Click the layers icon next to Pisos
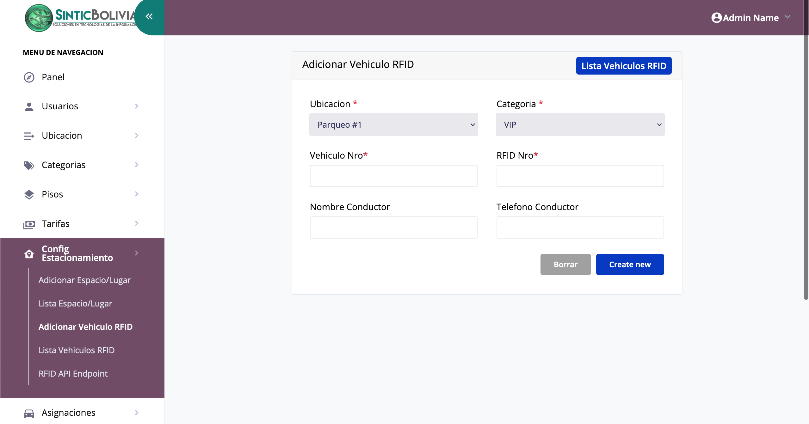 29,194
